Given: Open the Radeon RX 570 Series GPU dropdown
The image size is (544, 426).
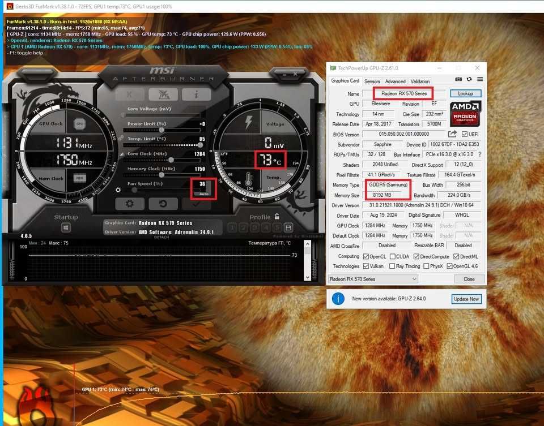Looking at the screenshot, I should tap(373, 279).
